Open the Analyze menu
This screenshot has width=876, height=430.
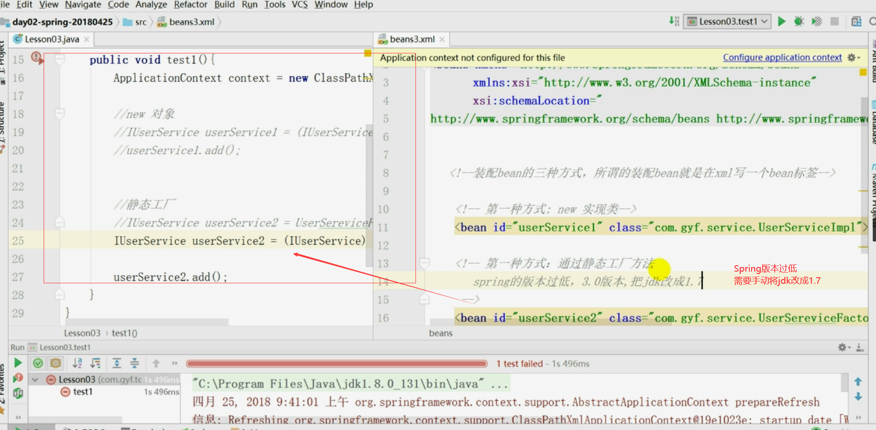point(151,5)
